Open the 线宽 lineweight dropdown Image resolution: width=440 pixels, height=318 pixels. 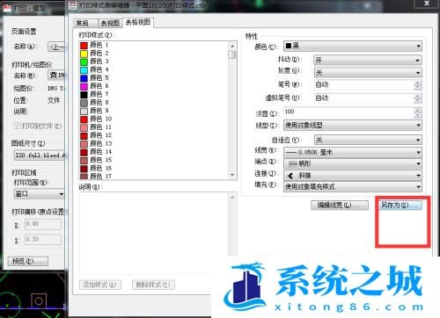click(353, 152)
